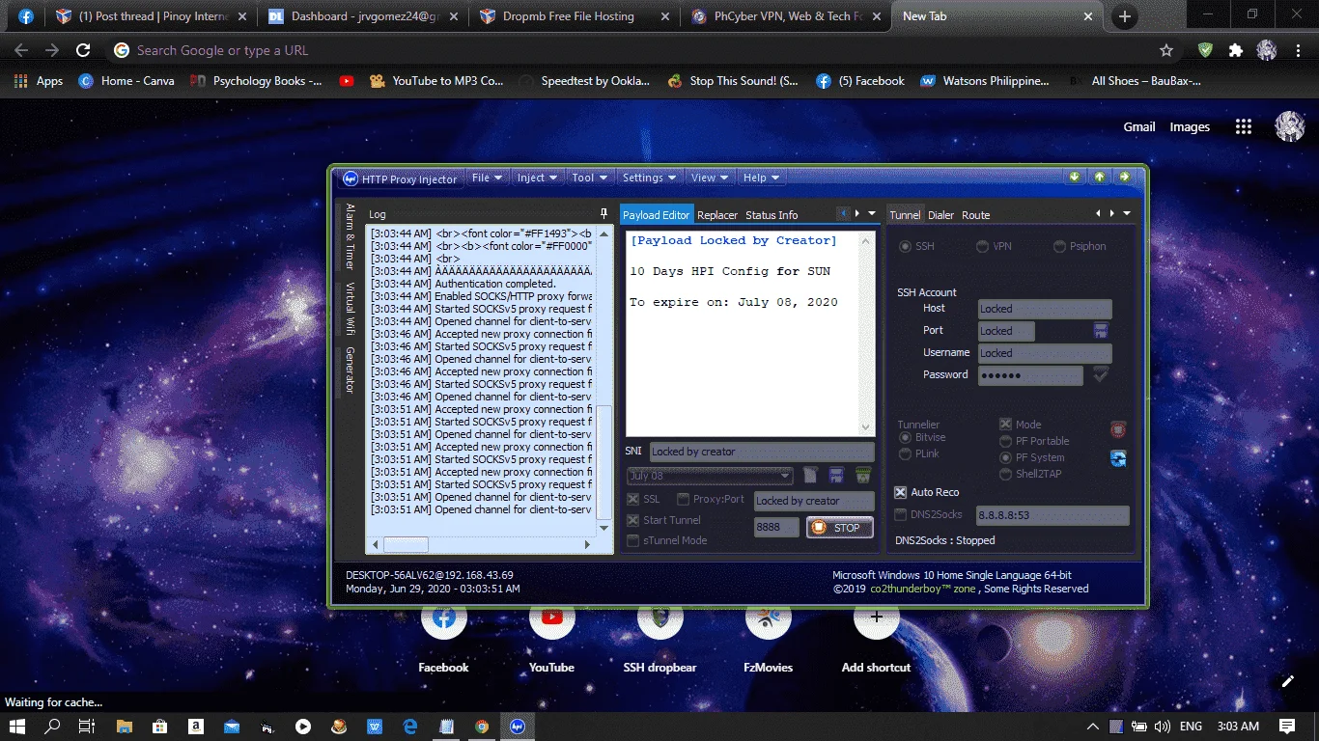Open the Settings menu dropdown

tap(649, 178)
